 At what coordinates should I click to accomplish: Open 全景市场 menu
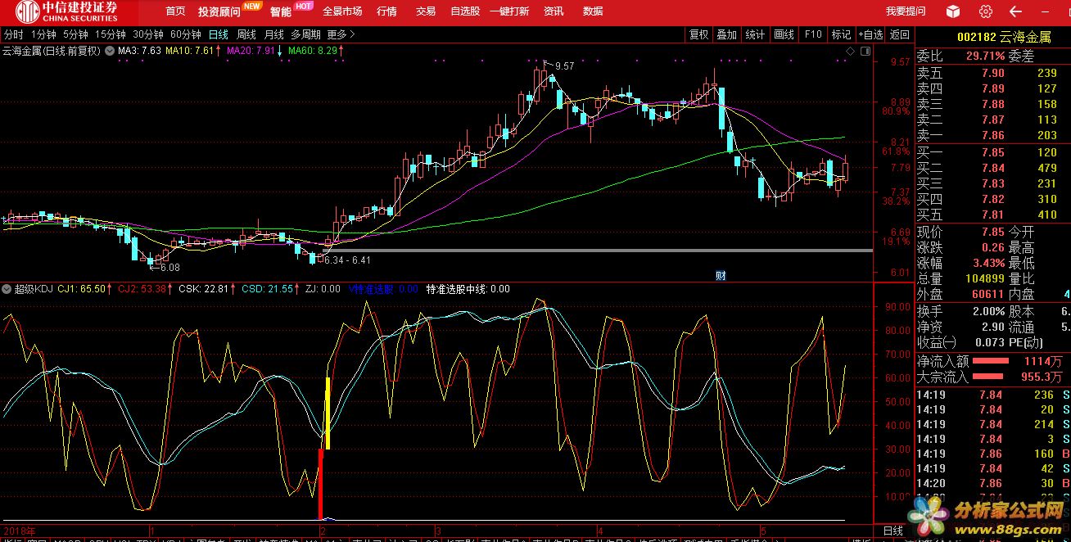click(x=342, y=11)
